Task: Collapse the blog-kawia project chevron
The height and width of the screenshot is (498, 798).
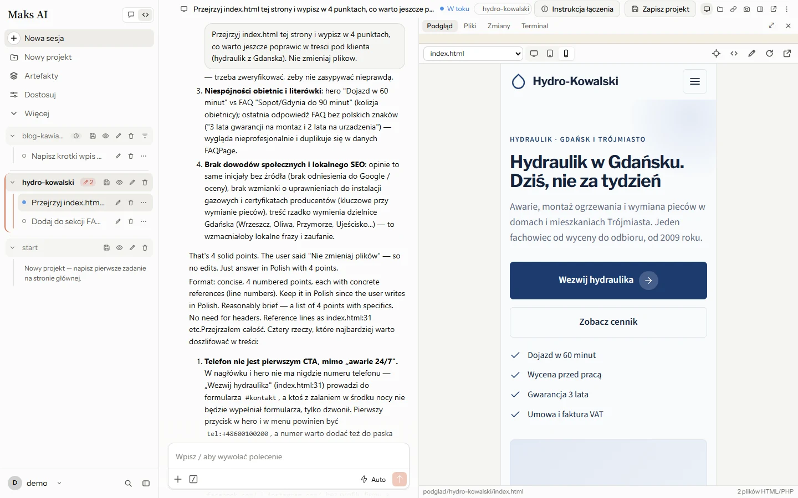Action: (12, 136)
